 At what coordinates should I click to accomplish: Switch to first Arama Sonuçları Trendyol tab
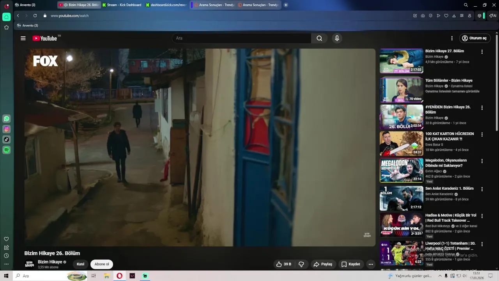click(214, 5)
